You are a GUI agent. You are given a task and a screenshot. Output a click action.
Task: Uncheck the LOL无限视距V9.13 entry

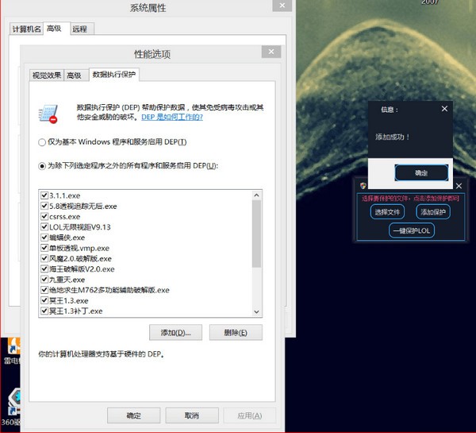[x=44, y=226]
